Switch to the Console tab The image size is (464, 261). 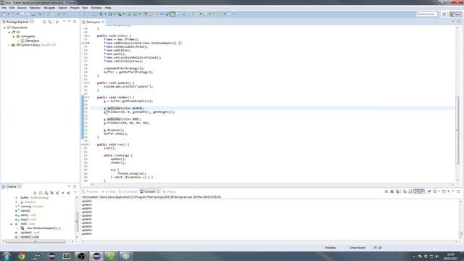[x=149, y=191]
